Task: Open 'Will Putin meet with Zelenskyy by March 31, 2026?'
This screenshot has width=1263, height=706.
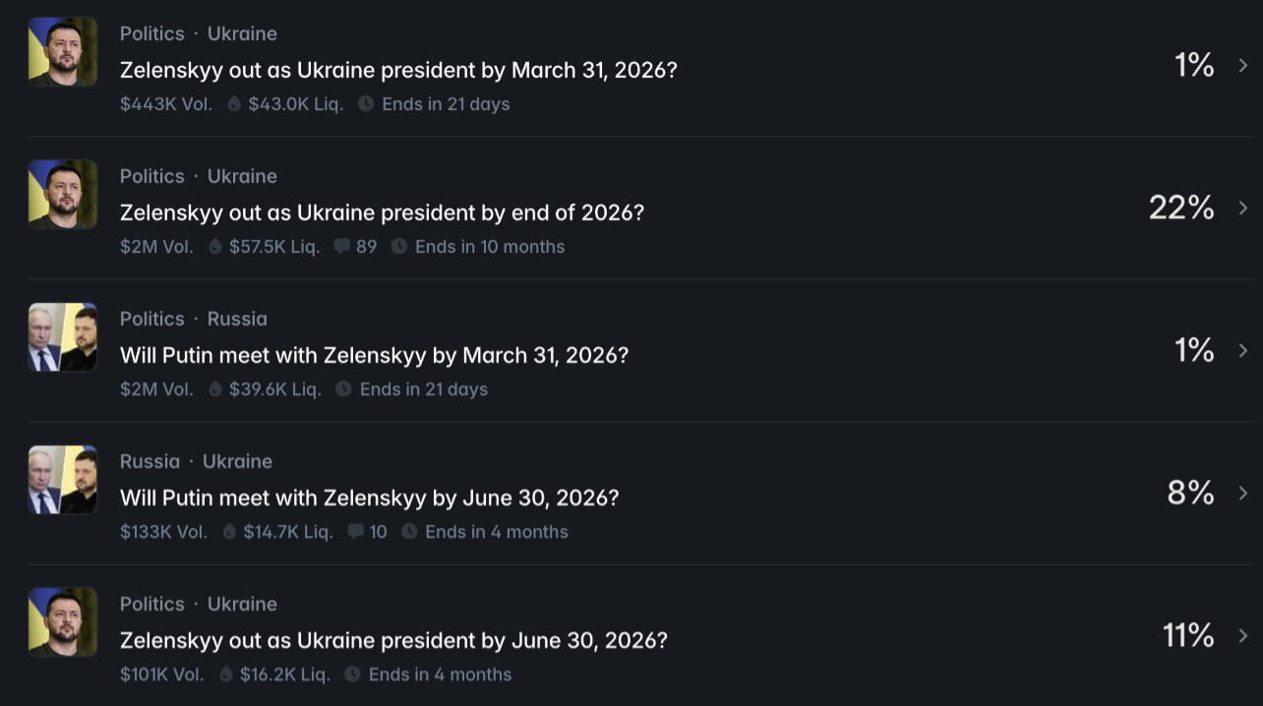Action: pyautogui.click(x=374, y=355)
